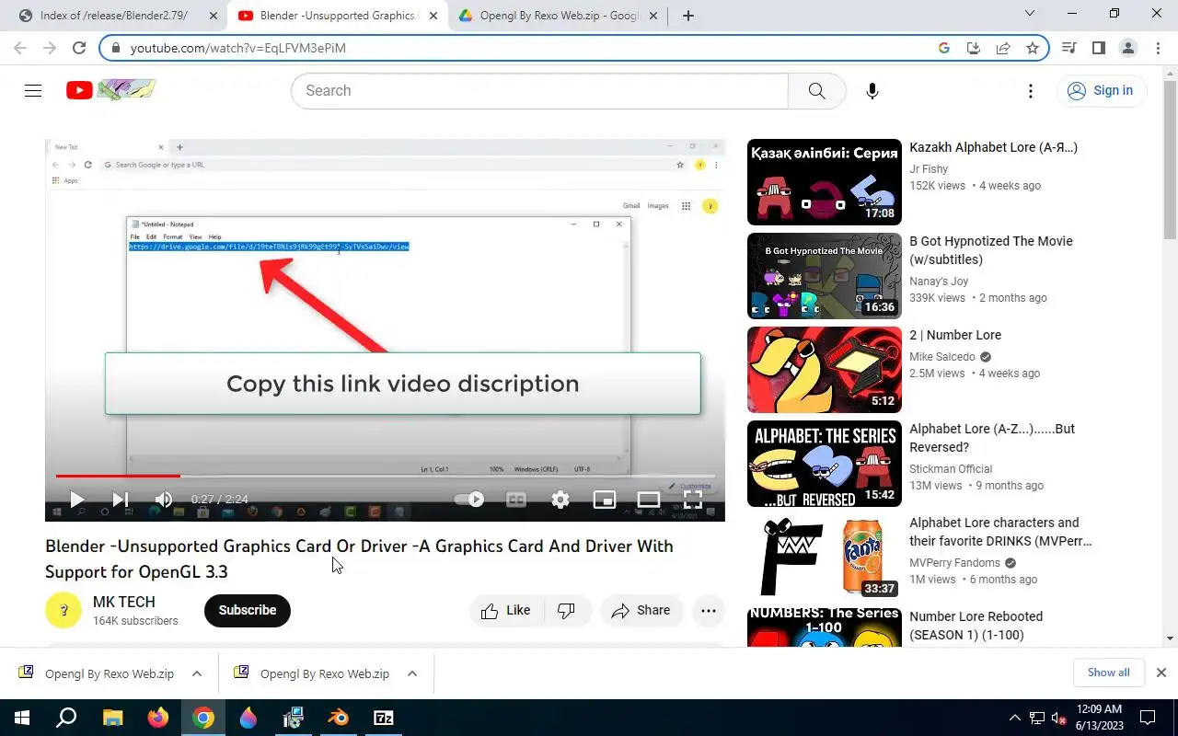Click Sign in button
This screenshot has height=736, width=1178.
point(1101,90)
